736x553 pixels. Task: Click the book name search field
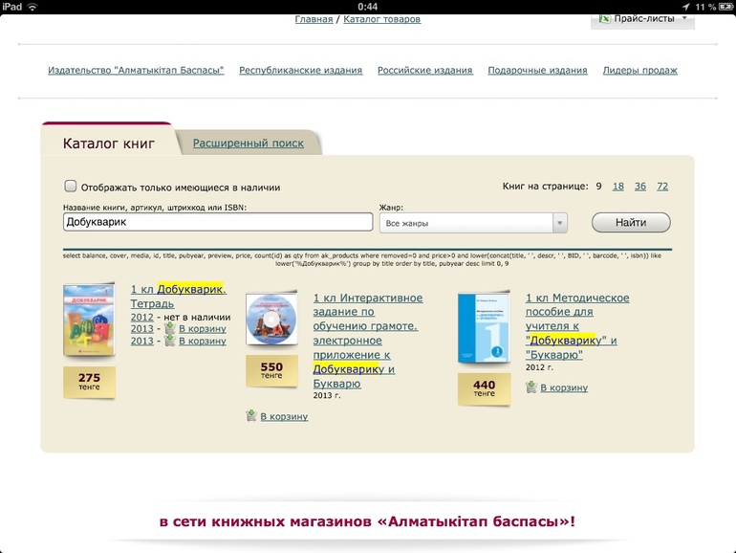[218, 222]
